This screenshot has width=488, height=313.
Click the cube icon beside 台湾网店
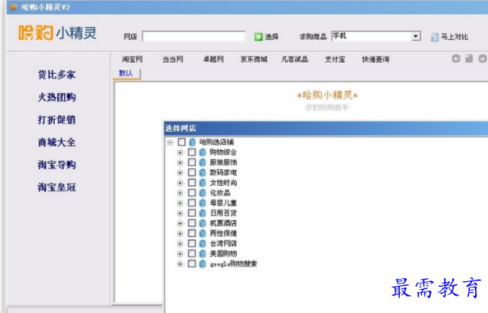tap(203, 243)
